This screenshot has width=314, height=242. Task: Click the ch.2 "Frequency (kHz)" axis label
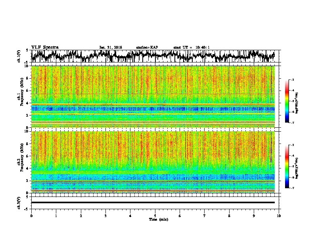click(22, 157)
